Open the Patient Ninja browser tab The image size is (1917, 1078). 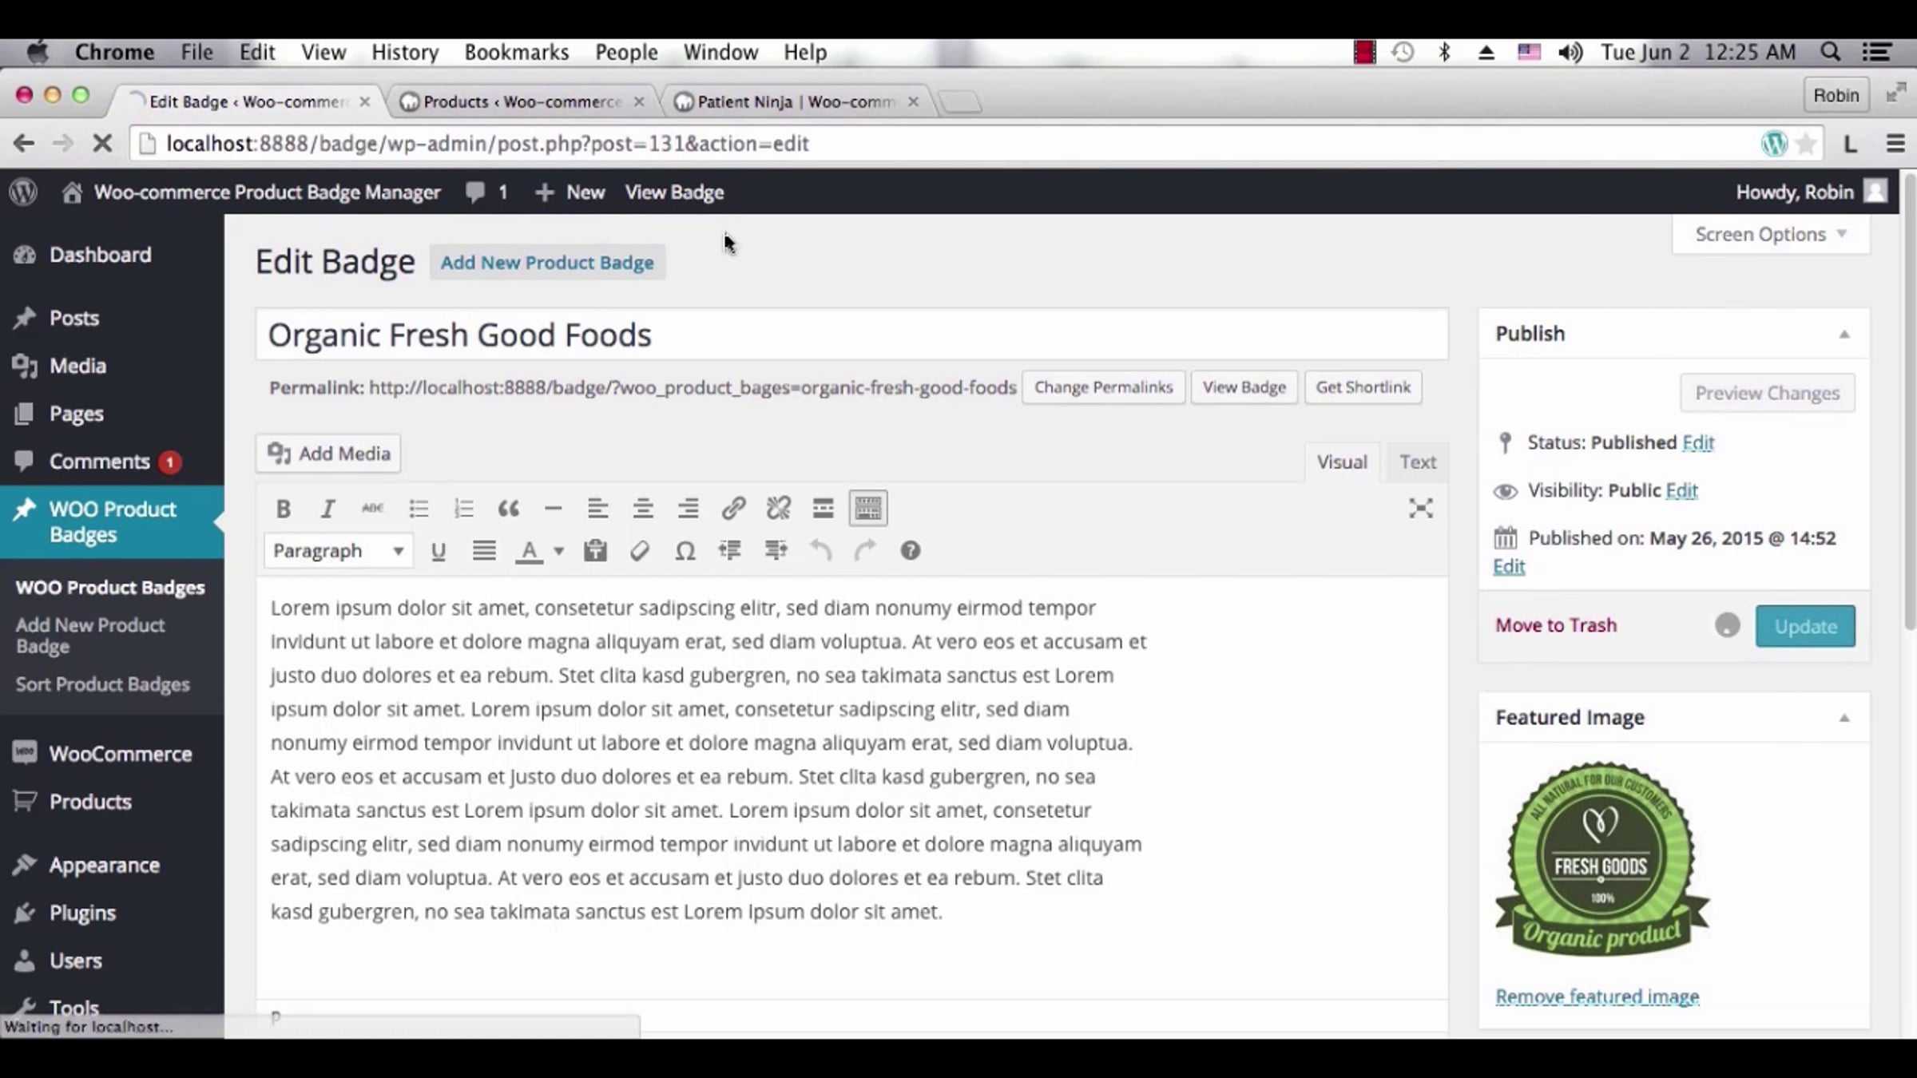pyautogui.click(x=796, y=101)
